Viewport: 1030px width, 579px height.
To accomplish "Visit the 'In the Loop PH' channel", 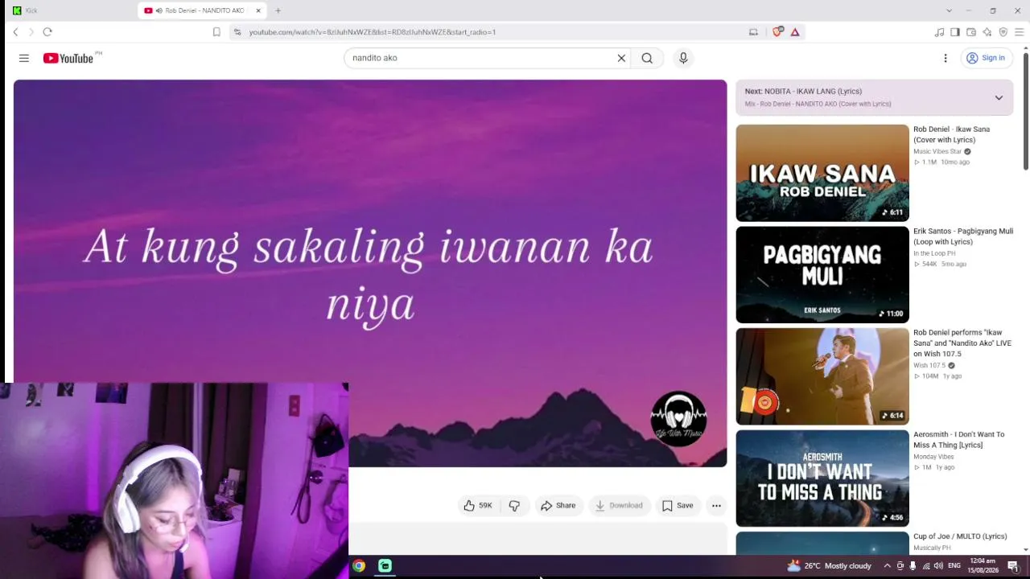I will pyautogui.click(x=934, y=253).
